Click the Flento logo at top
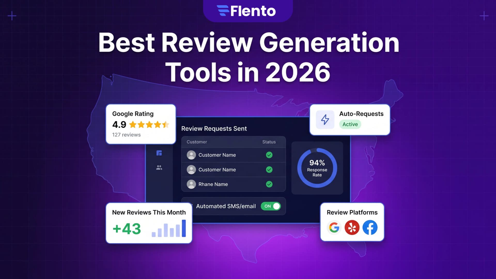The image size is (496, 279). click(246, 11)
